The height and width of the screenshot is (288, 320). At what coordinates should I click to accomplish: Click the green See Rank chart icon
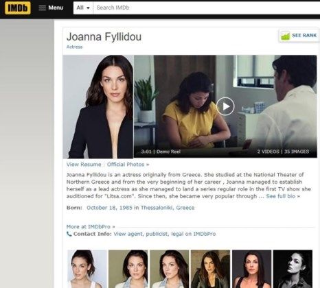tap(285, 36)
